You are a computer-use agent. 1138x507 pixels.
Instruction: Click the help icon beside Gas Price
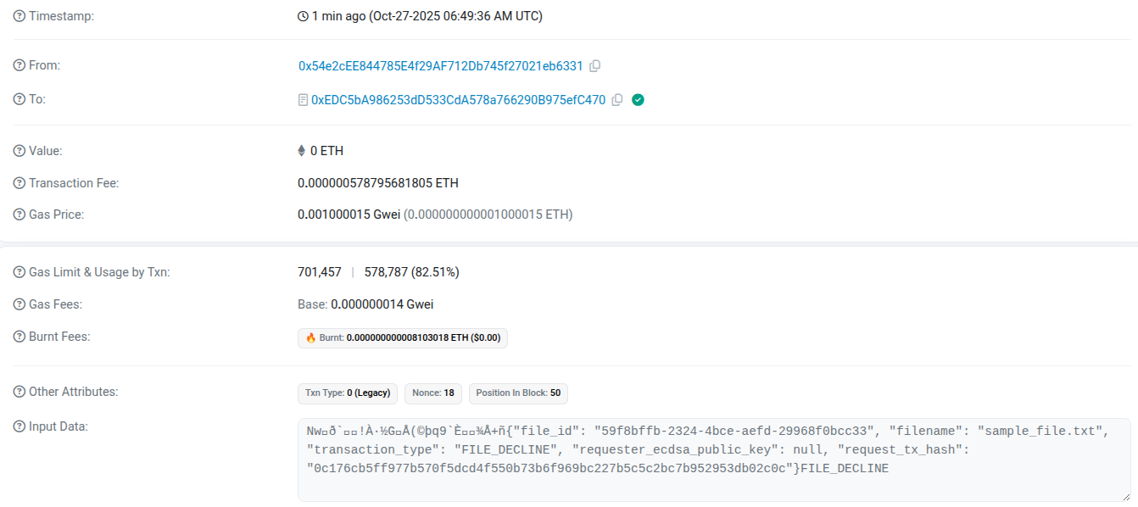[x=20, y=214]
